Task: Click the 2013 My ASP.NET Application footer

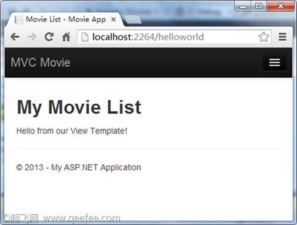Action: 79,167
